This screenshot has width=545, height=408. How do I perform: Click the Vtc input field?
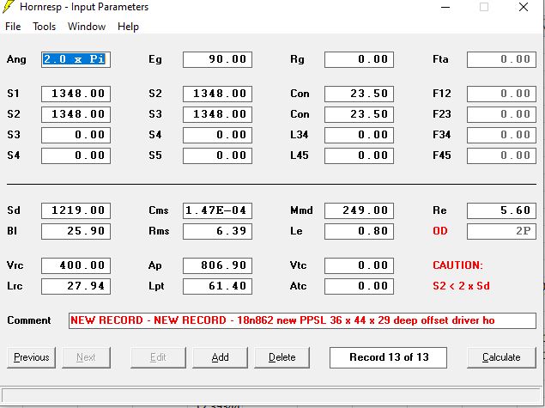click(x=359, y=265)
